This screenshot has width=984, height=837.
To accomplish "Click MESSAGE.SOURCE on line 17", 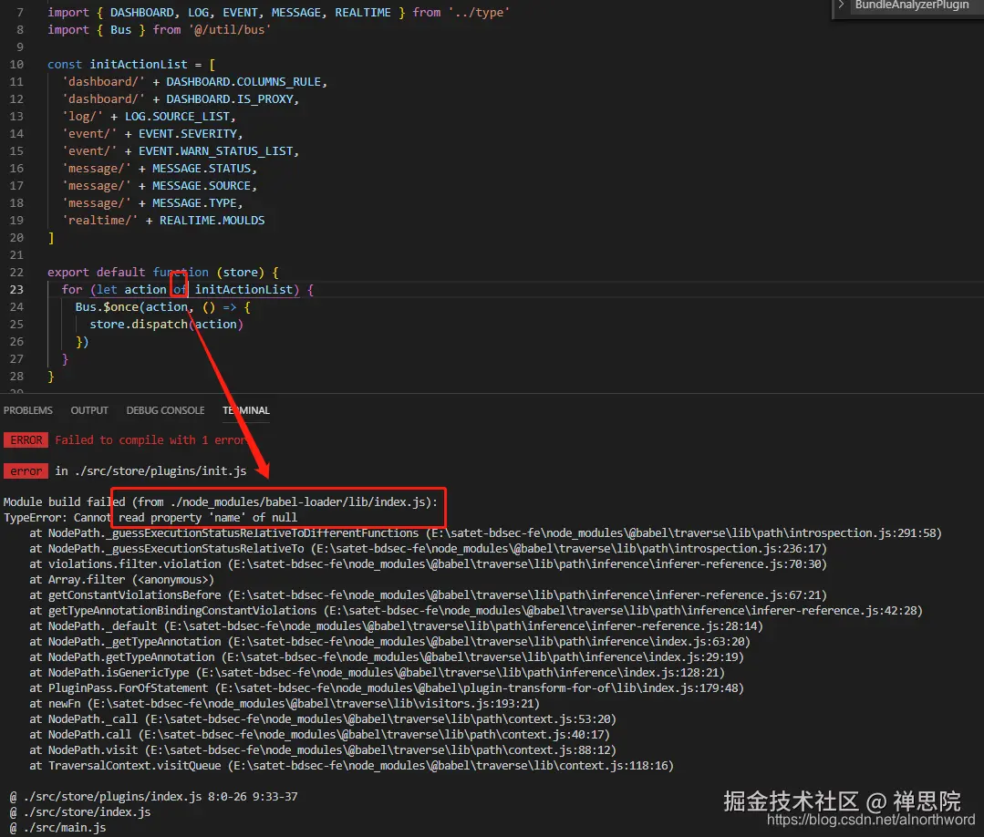I will (x=202, y=186).
